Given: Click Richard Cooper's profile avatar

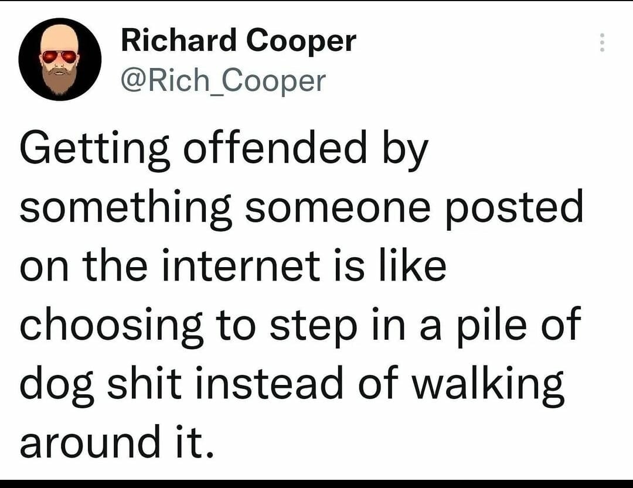Looking at the screenshot, I should pos(60,59).
